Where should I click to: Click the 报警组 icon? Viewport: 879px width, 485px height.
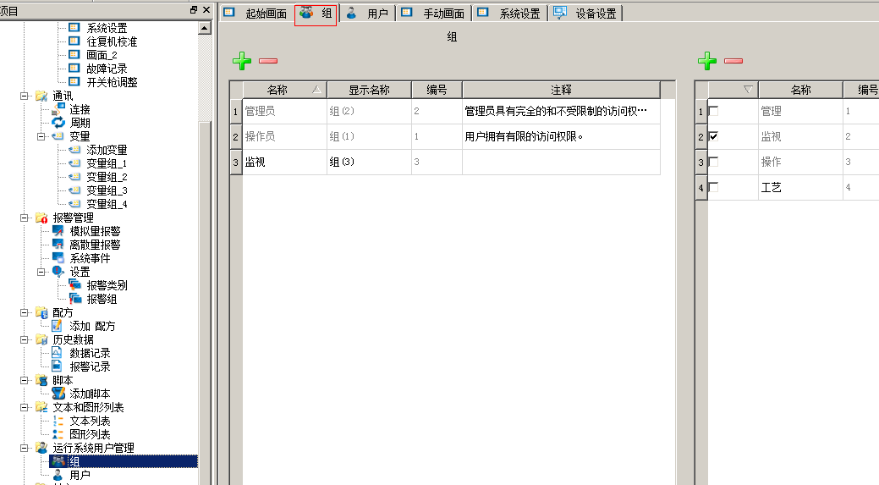pos(75,298)
